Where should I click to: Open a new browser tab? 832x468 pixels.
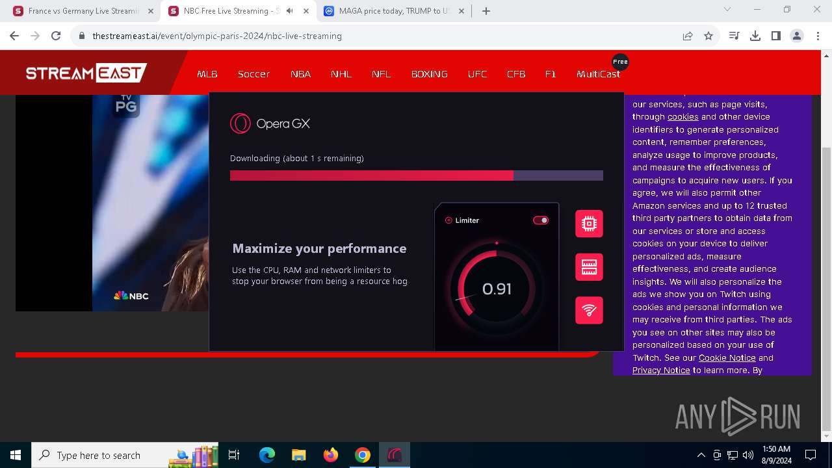486,11
